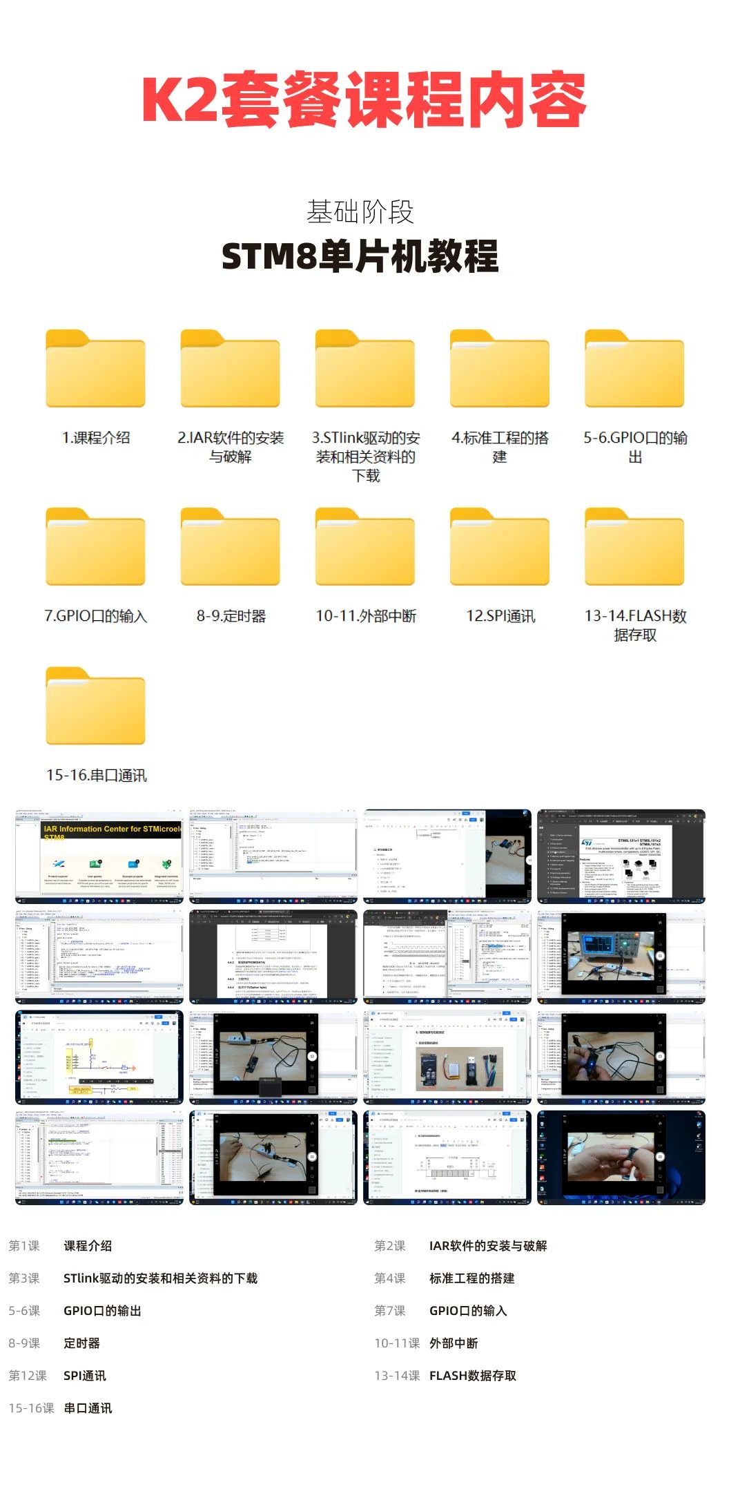Click lesson title STlink驱动的安装和相关资料的下载
The height and width of the screenshot is (1498, 740).
click(160, 1278)
